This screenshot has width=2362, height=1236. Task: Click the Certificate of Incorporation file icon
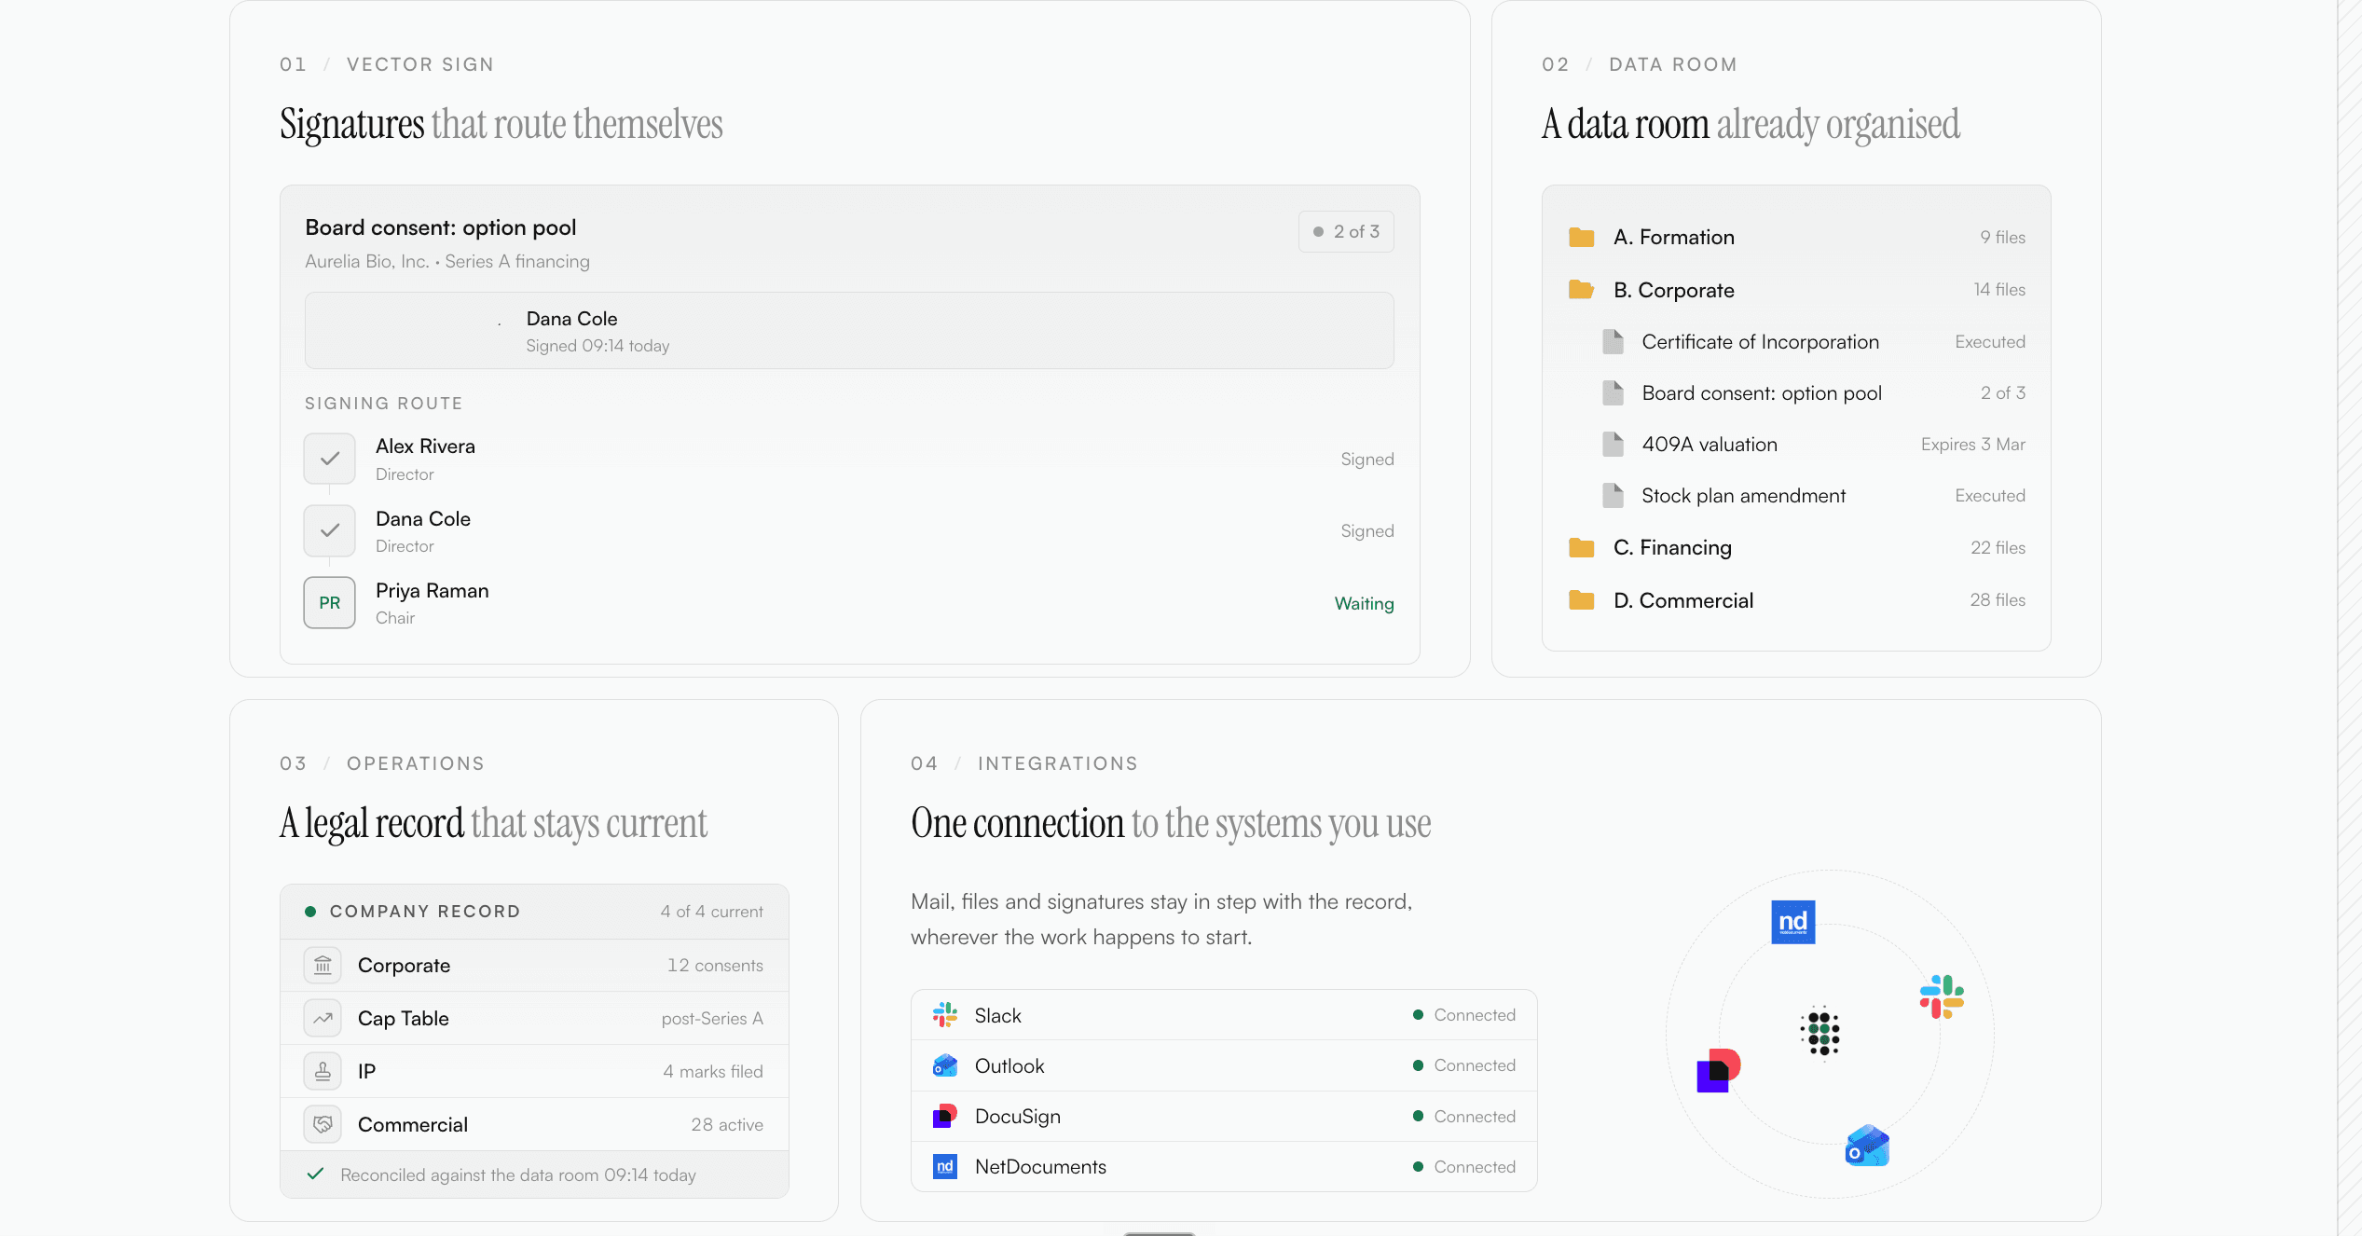(x=1613, y=342)
